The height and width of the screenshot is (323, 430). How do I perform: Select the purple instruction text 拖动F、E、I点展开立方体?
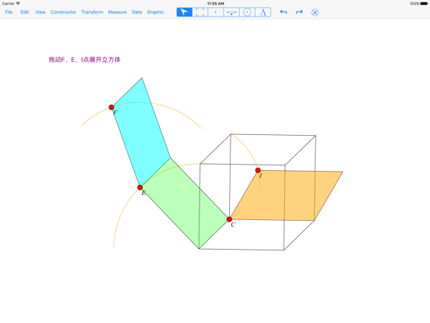84,59
